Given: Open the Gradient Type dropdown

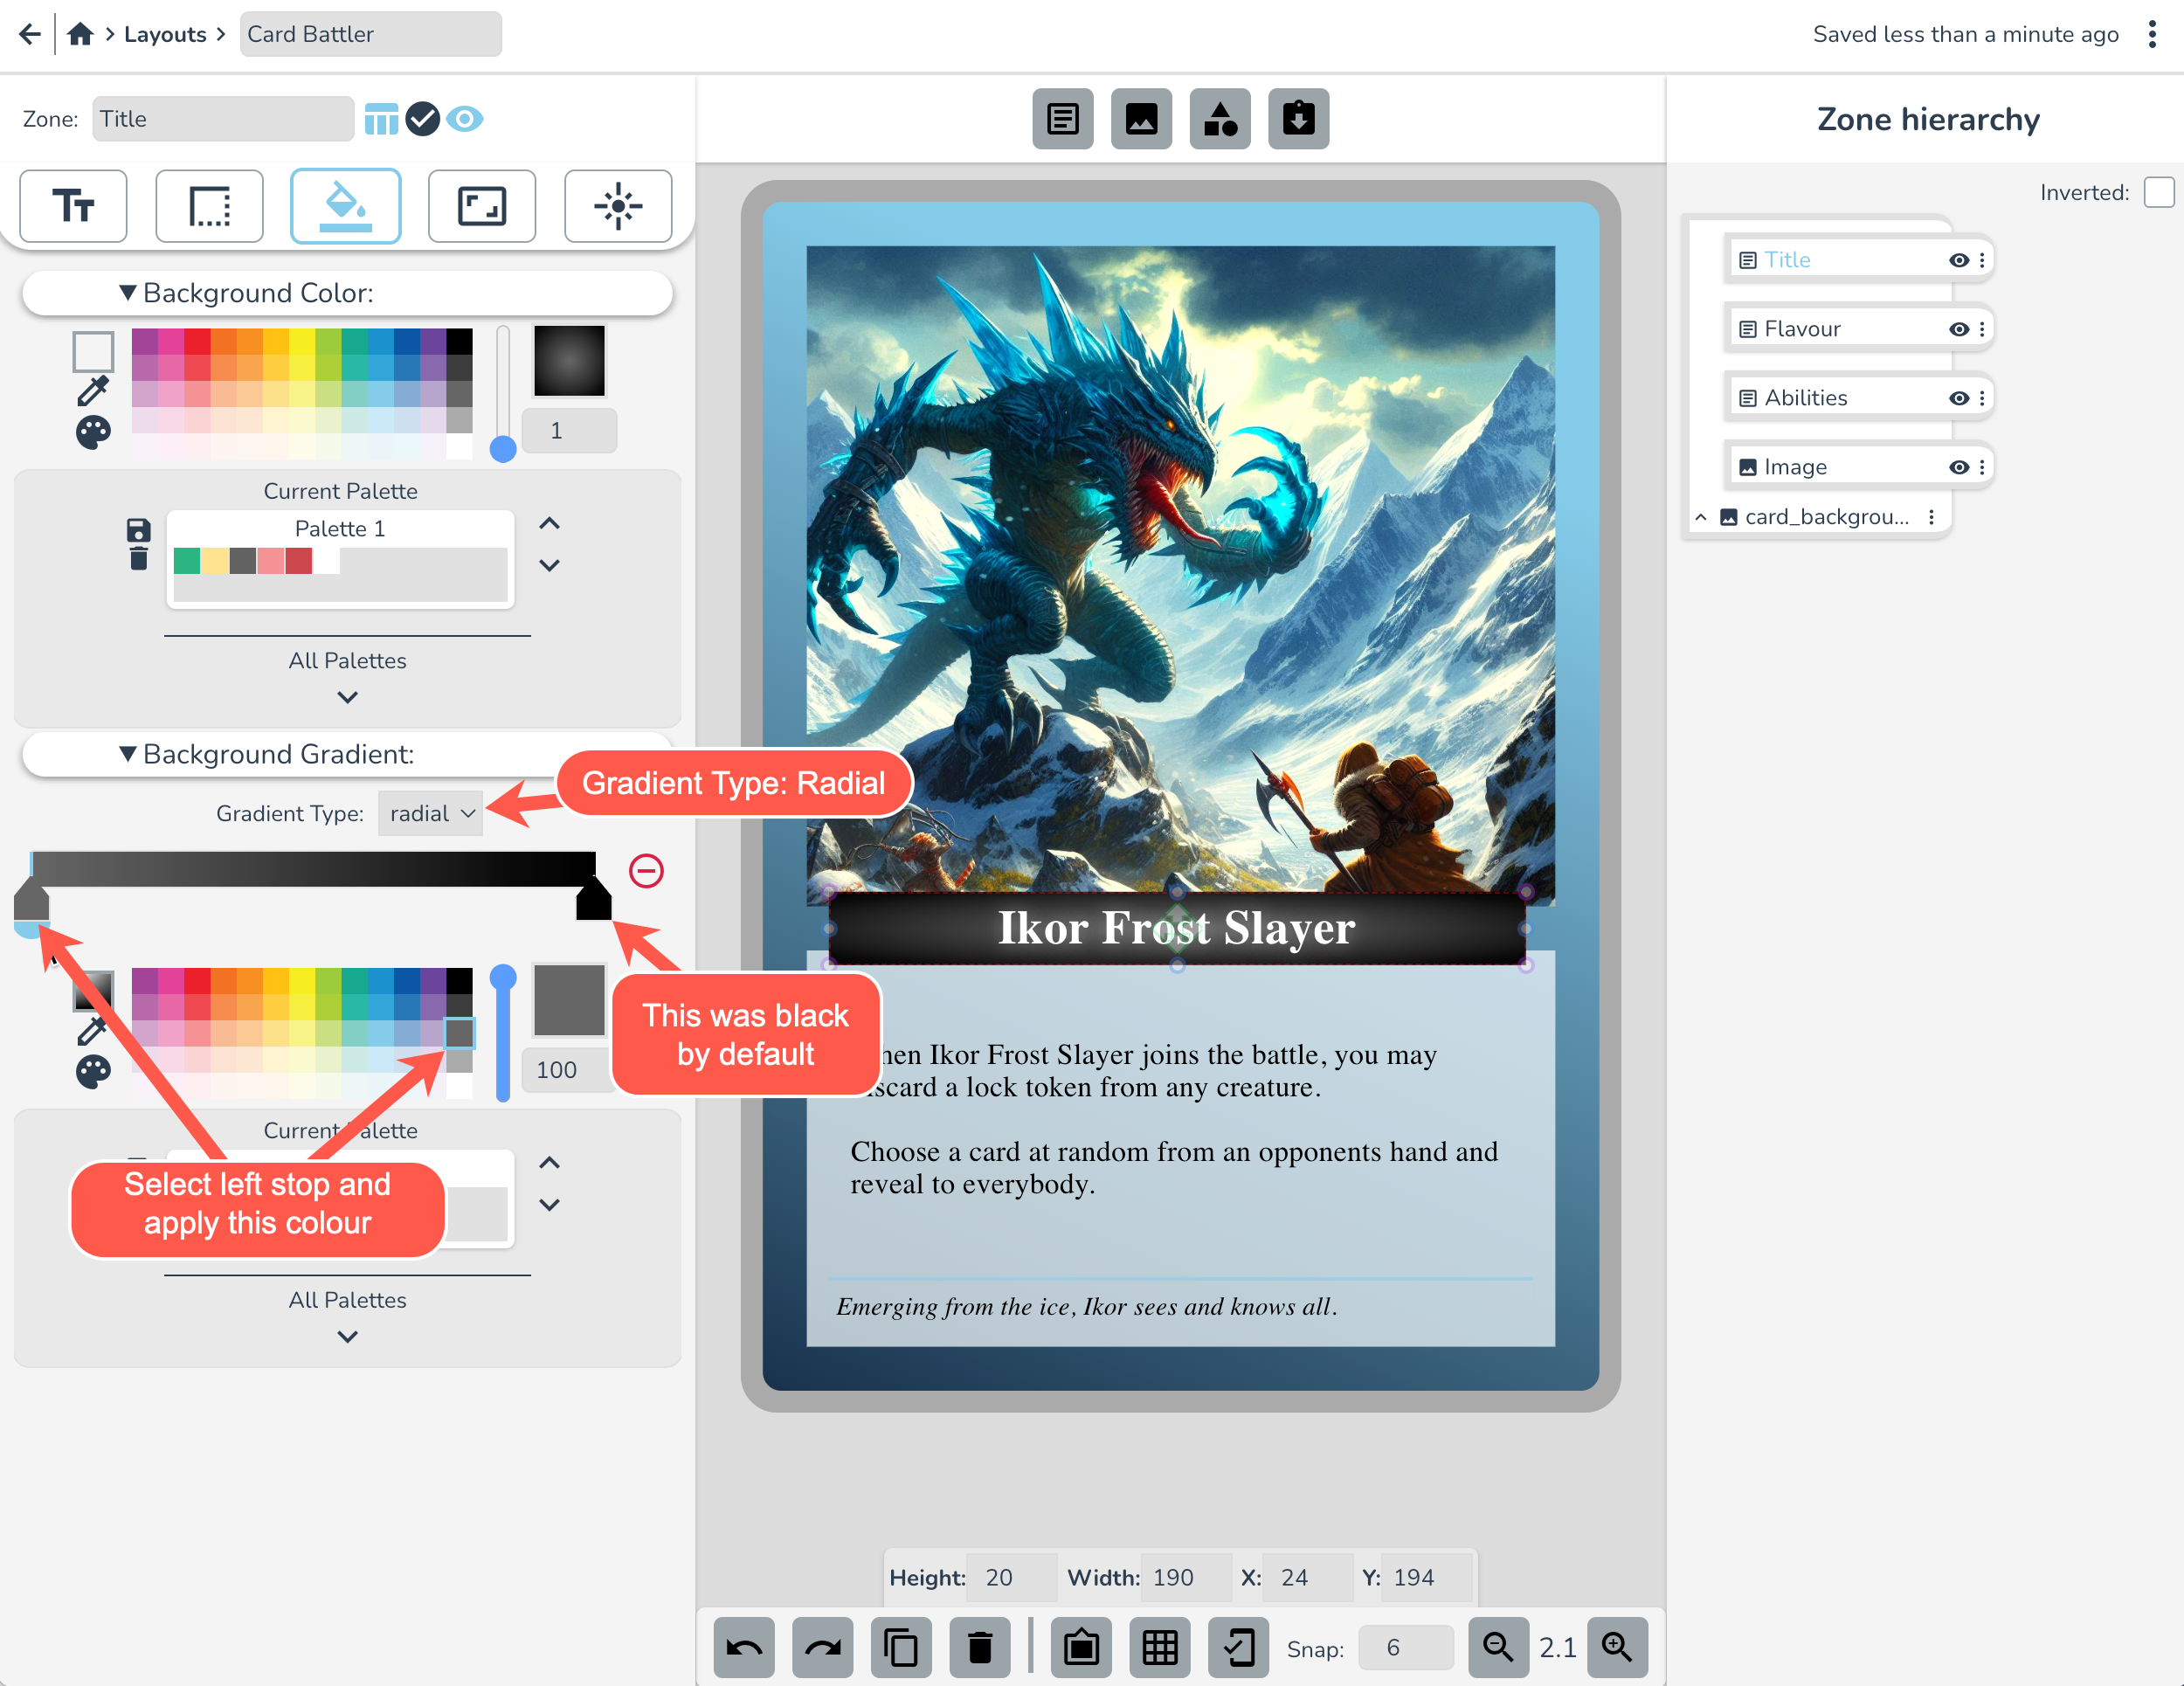Looking at the screenshot, I should [431, 813].
